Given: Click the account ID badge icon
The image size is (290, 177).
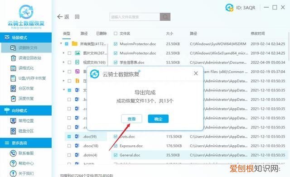Looking at the screenshot, I should point(229,8).
